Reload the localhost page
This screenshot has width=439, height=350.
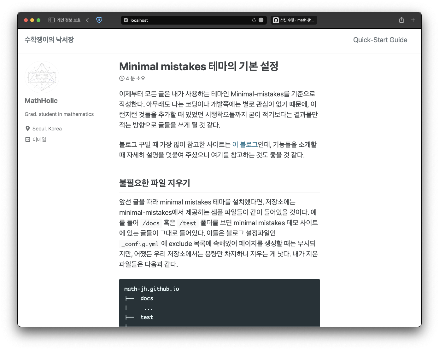tap(254, 20)
